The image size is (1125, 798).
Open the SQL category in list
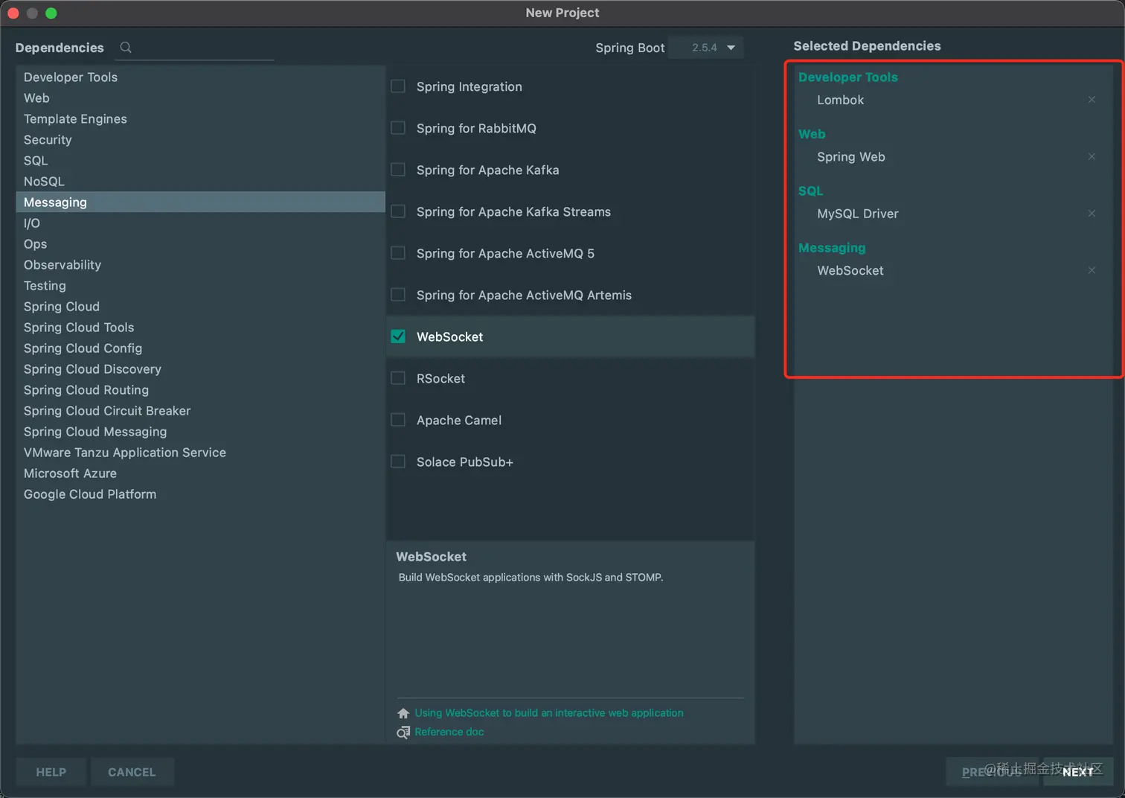pyautogui.click(x=201, y=161)
